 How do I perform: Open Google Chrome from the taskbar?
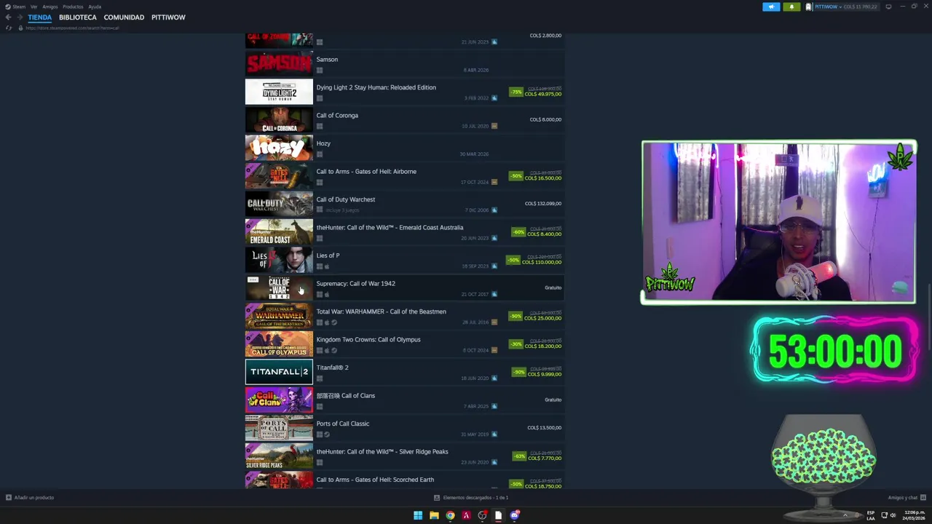450,515
